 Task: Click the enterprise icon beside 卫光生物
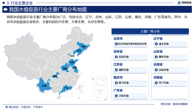point(116,96)
